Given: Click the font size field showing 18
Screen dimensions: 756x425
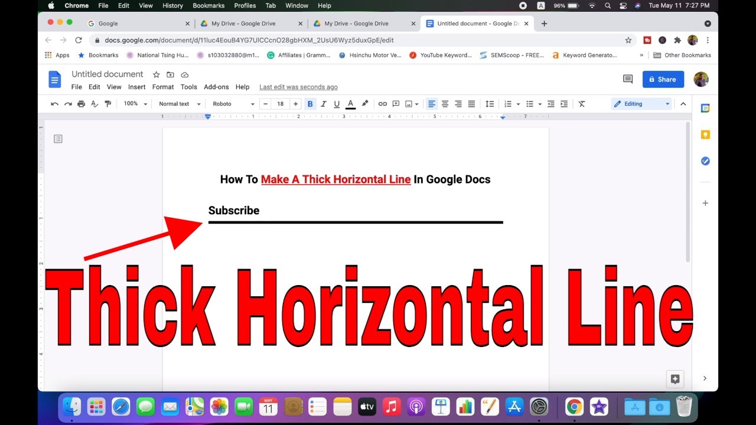Looking at the screenshot, I should pyautogui.click(x=280, y=104).
